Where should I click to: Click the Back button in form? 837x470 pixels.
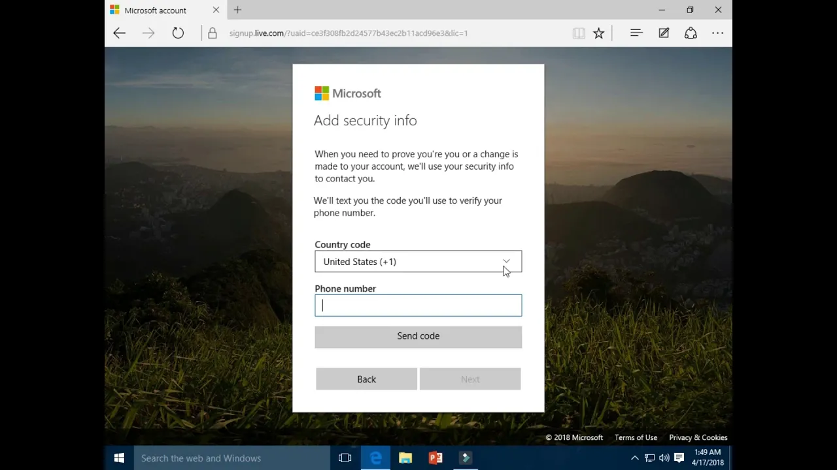click(x=366, y=379)
